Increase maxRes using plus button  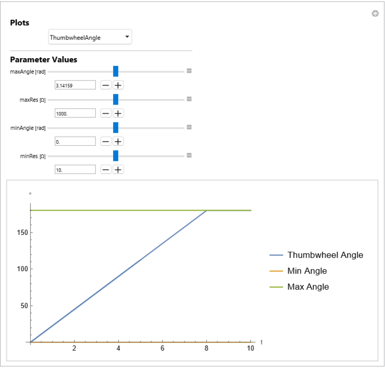pos(118,113)
